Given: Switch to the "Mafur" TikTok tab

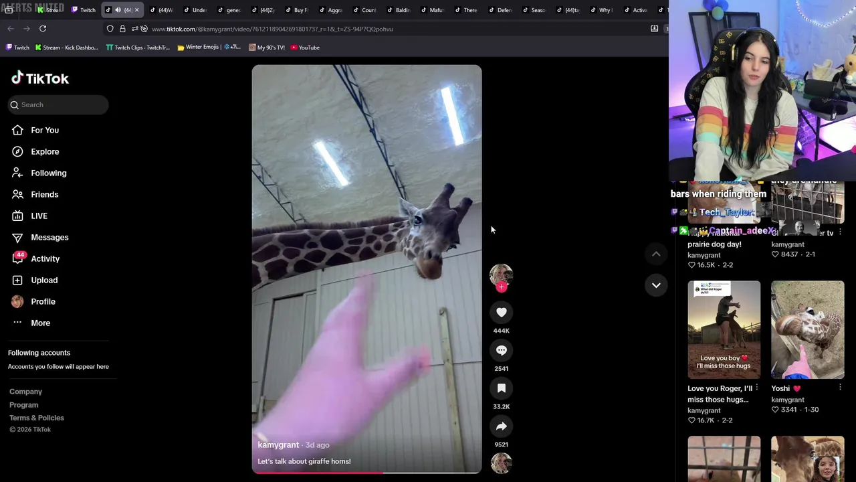Looking at the screenshot, I should 432,10.
